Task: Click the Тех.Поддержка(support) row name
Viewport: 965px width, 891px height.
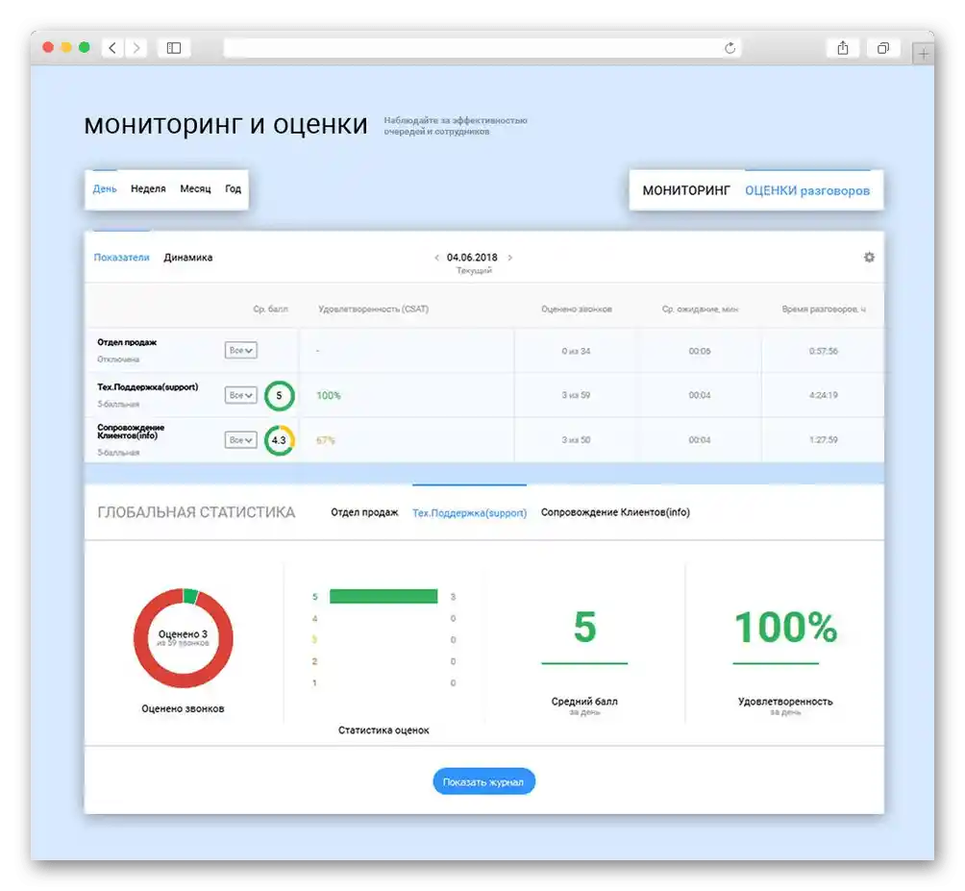Action: point(148,387)
